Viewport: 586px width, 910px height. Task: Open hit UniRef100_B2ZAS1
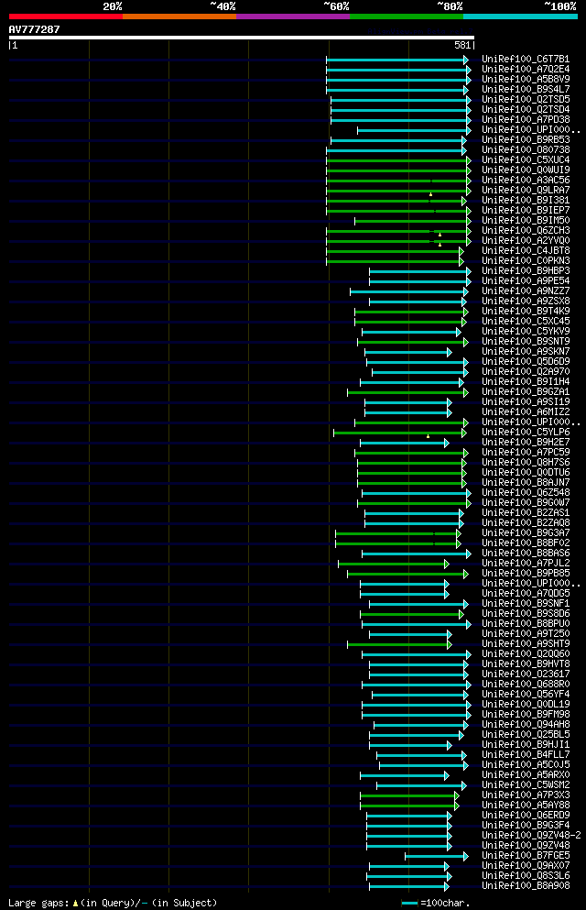(526, 513)
